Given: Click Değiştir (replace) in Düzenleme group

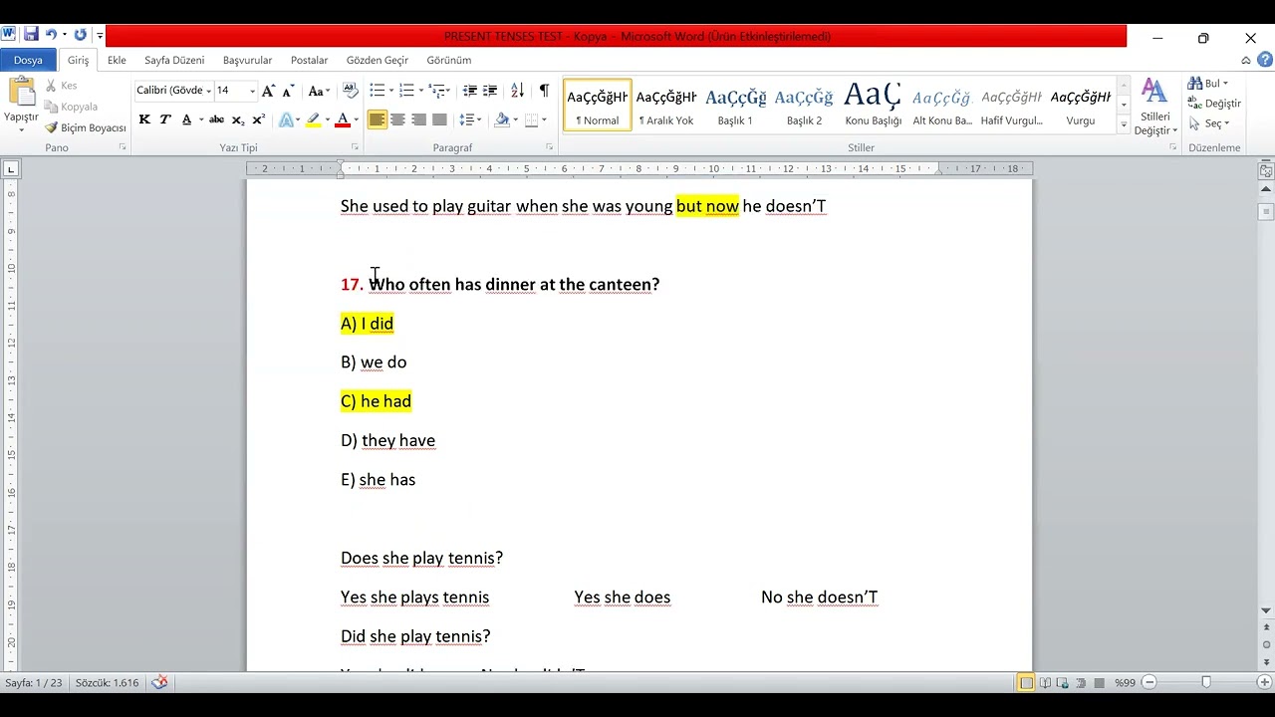Looking at the screenshot, I should pyautogui.click(x=1214, y=104).
